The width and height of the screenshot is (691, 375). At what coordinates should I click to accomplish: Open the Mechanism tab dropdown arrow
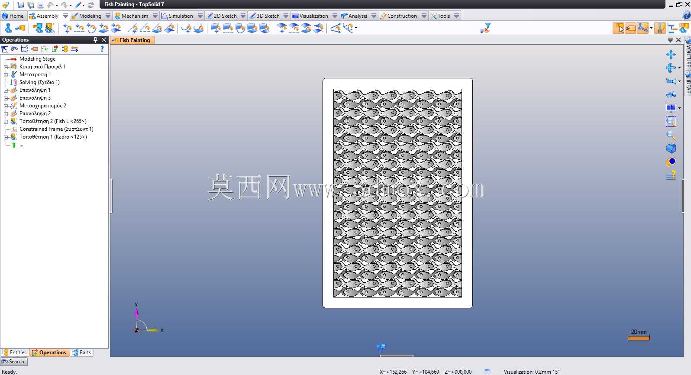click(155, 16)
